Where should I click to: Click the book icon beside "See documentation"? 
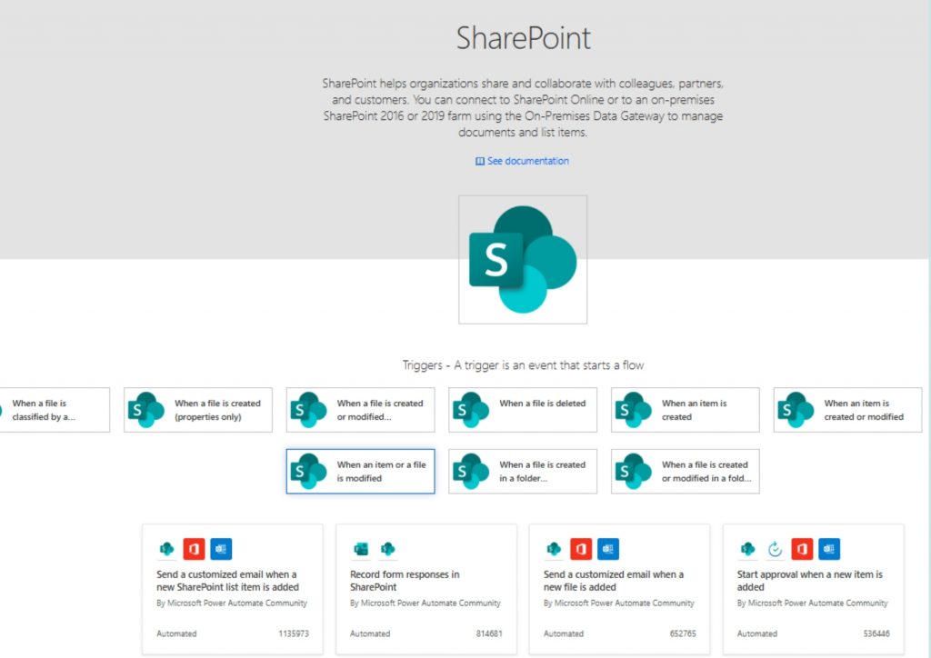tap(479, 160)
